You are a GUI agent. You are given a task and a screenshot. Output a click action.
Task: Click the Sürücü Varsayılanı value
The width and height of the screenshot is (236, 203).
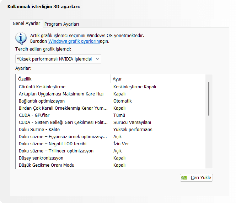[x=132, y=122]
